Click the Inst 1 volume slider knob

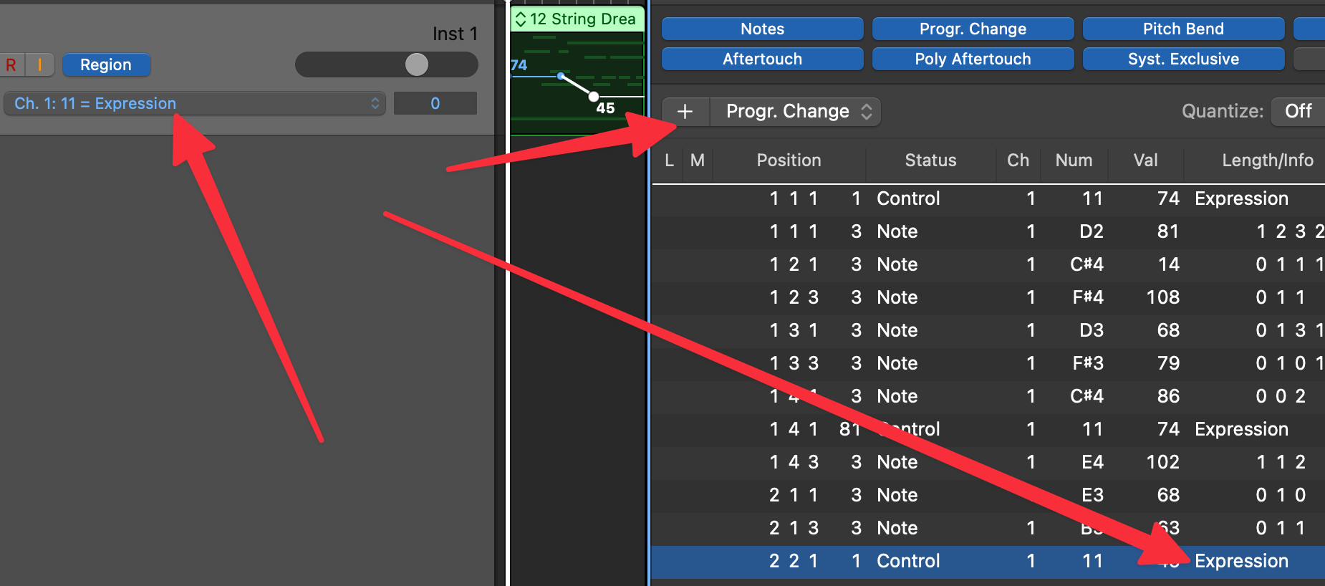click(x=417, y=64)
